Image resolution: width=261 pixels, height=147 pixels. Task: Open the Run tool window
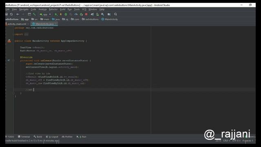pos(82,137)
